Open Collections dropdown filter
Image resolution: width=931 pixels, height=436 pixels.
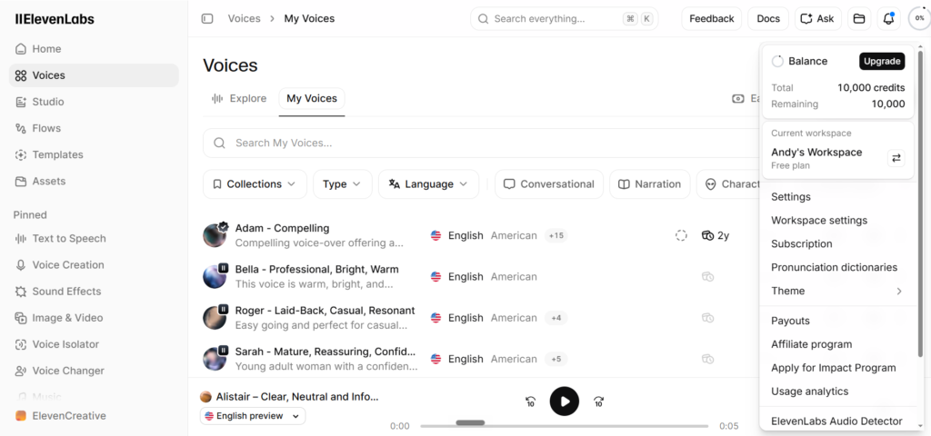tap(255, 183)
